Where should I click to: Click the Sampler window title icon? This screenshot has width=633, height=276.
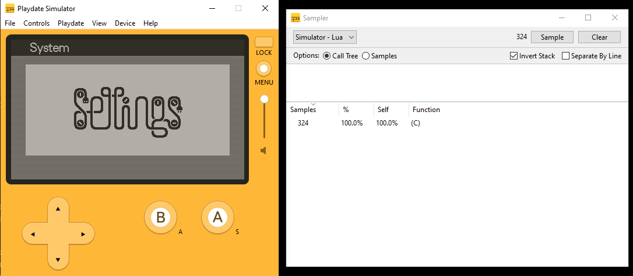(x=296, y=18)
